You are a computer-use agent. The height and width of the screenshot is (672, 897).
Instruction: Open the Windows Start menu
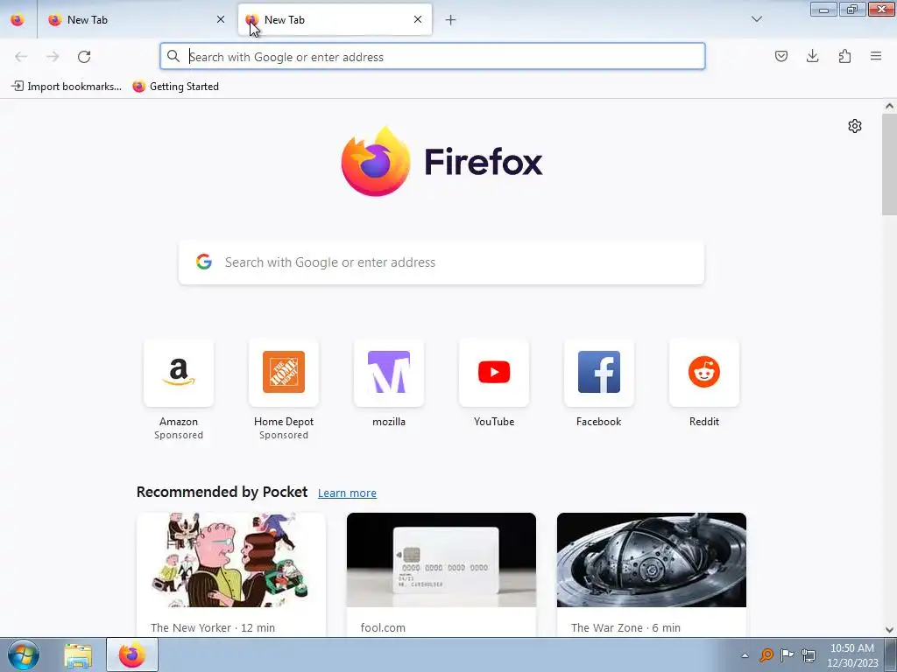coord(24,654)
